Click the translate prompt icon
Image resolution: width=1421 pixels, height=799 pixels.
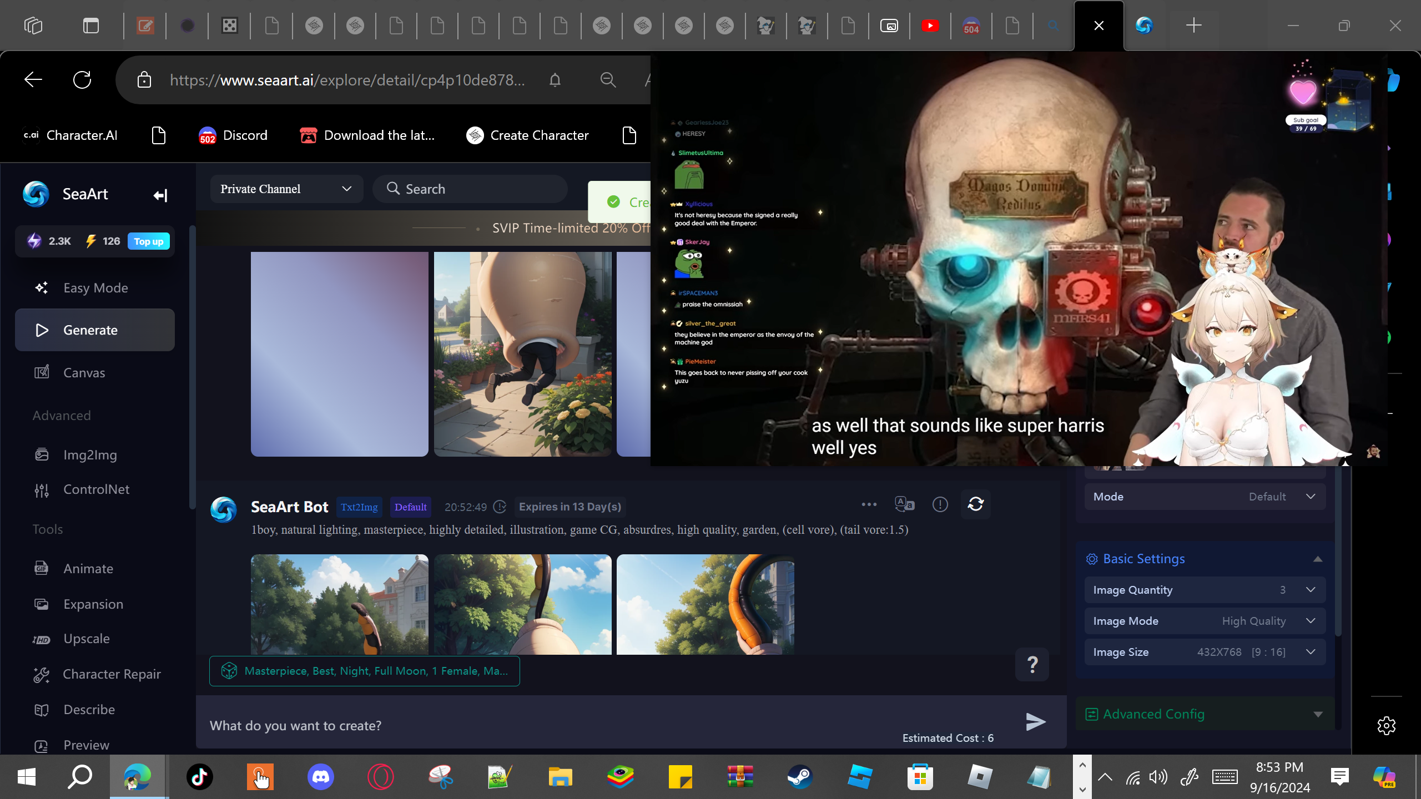pyautogui.click(x=905, y=504)
